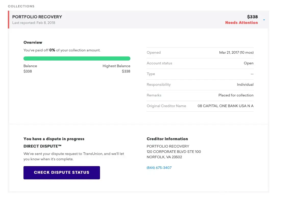Click the red Needs Attention status
Screen dimensions: 286x203
[241, 23]
